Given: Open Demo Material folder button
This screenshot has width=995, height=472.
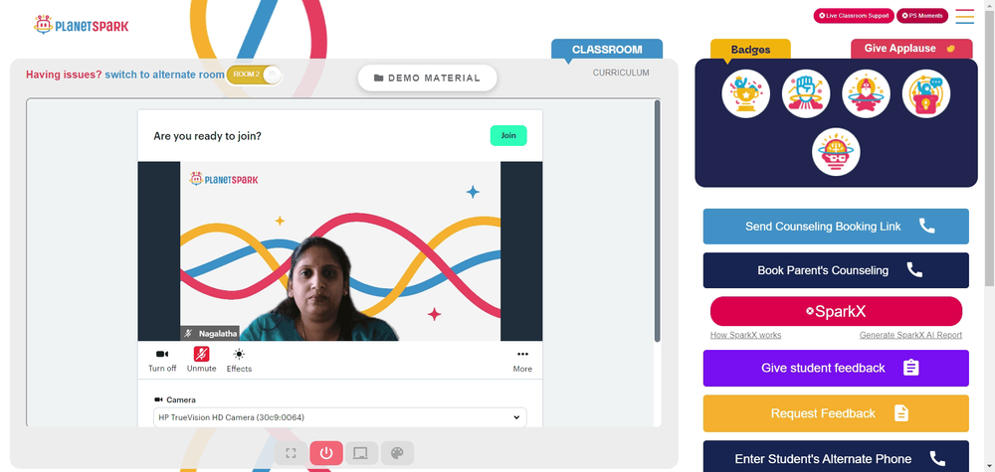Looking at the screenshot, I should click(427, 78).
